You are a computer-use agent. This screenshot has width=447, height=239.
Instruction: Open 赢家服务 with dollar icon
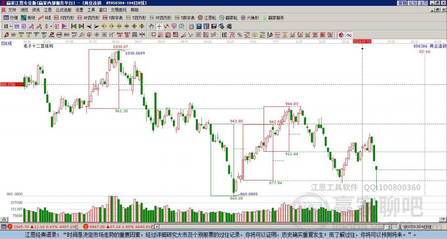point(273,17)
